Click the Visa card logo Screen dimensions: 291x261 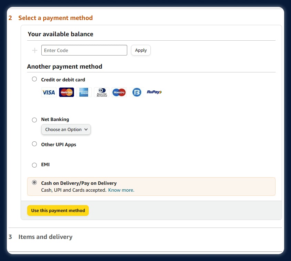pos(49,92)
